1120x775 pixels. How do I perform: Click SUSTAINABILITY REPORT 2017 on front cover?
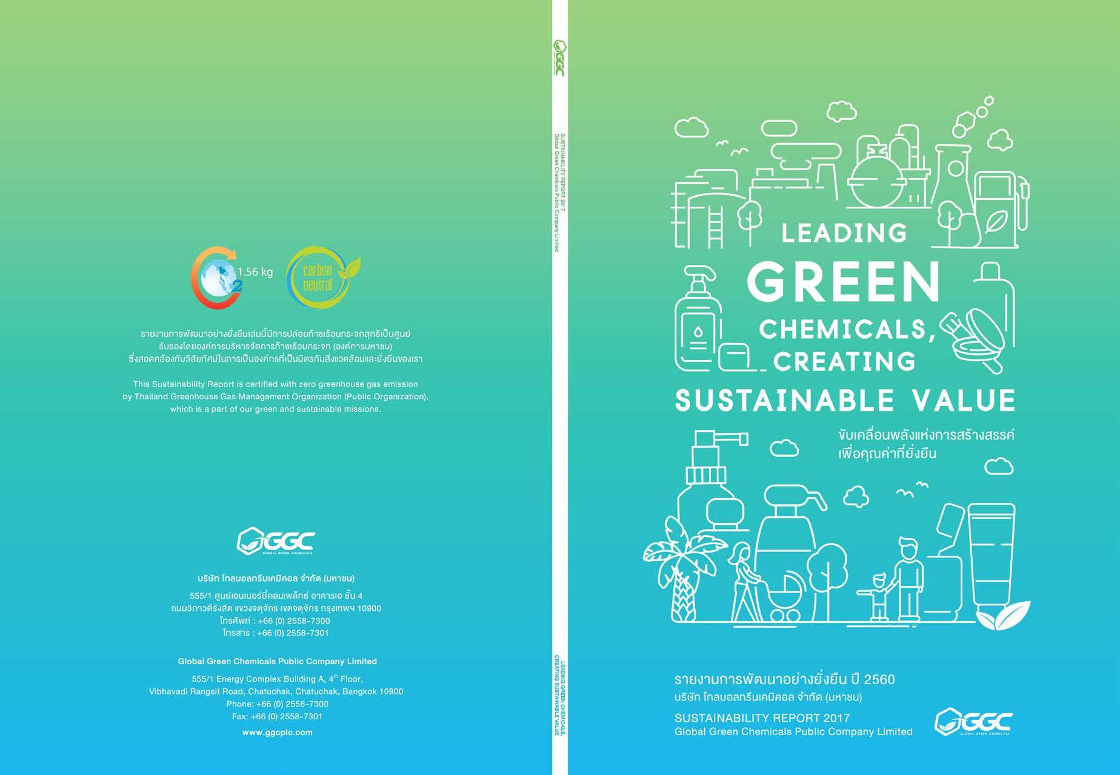pos(762,718)
